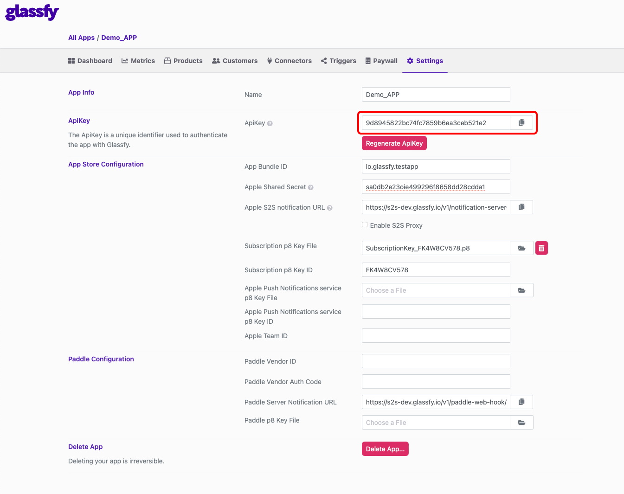Open the Customers tab
Image resolution: width=624 pixels, height=494 pixels.
click(235, 61)
